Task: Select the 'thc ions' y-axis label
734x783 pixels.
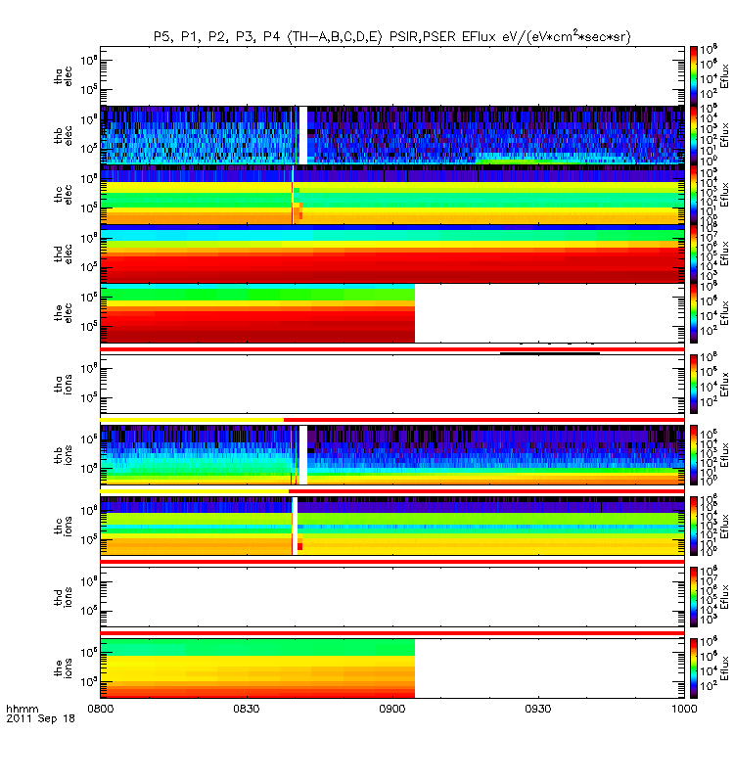Action: [64, 526]
